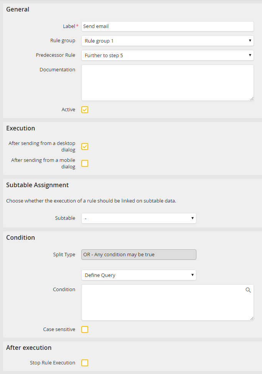Enable After sending from a mobile dialog
Viewport: 262px width, 374px height.
coord(85,163)
